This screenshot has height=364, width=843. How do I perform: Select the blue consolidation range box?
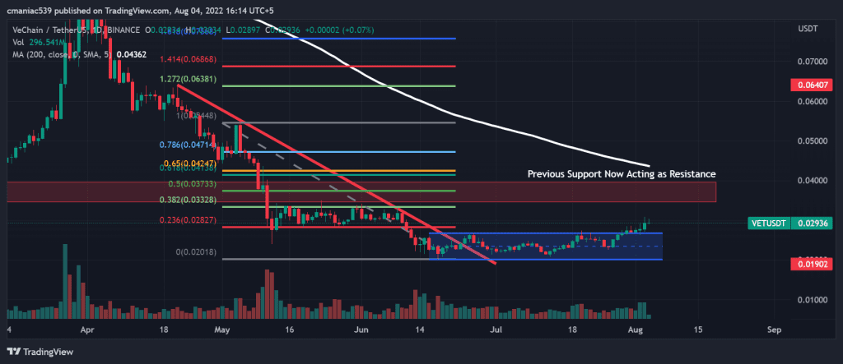(546, 247)
